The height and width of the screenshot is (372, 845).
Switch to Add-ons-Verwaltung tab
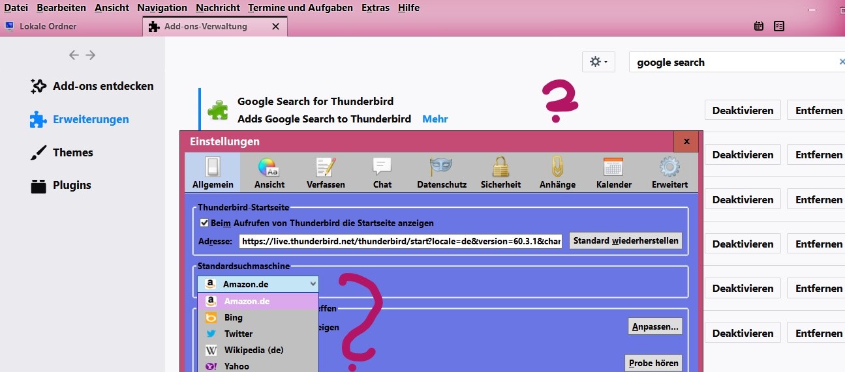click(x=205, y=27)
